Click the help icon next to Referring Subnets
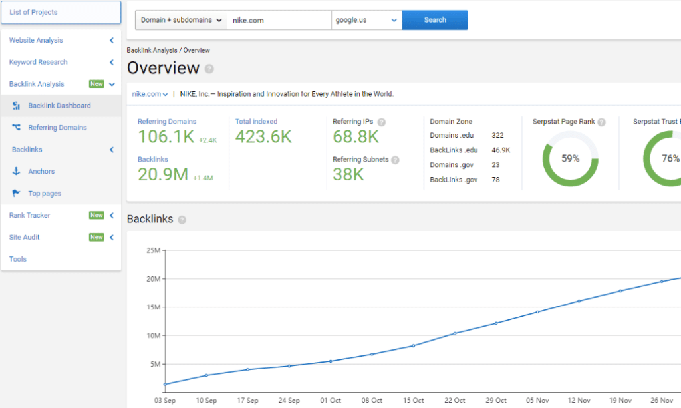The width and height of the screenshot is (681, 408). tap(395, 160)
